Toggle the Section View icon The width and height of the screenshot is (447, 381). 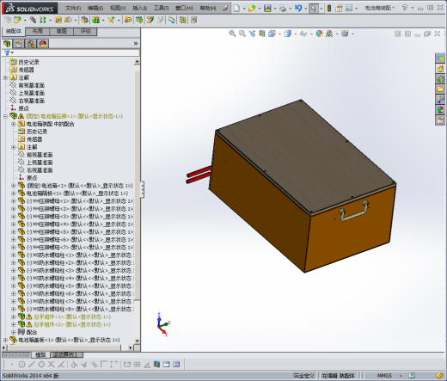[x=261, y=34]
